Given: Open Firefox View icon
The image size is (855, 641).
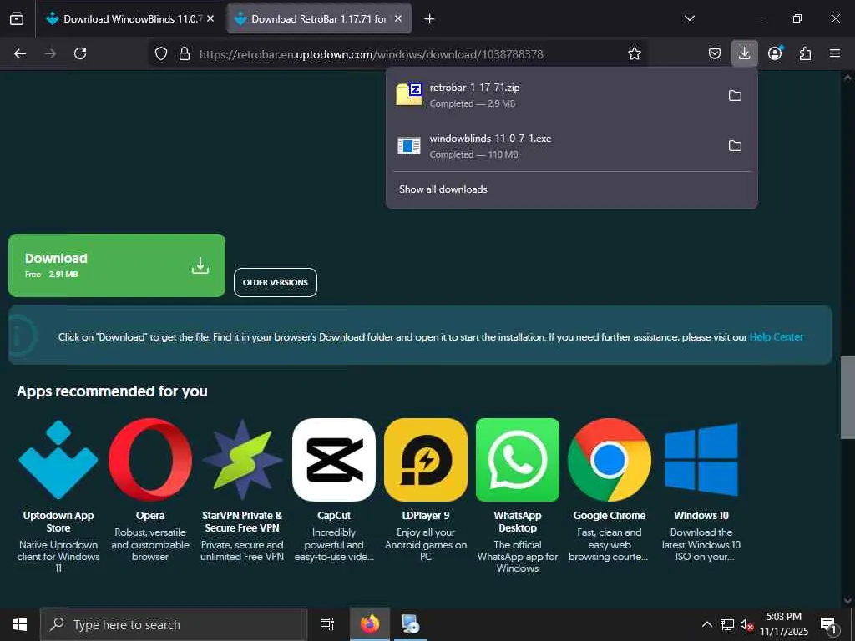Looking at the screenshot, I should click(x=17, y=18).
